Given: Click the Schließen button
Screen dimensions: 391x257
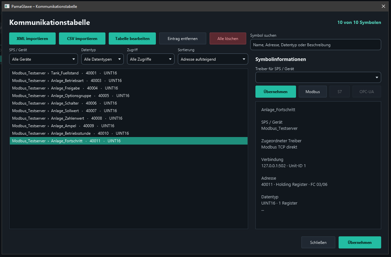Looking at the screenshot, I should (318, 242).
